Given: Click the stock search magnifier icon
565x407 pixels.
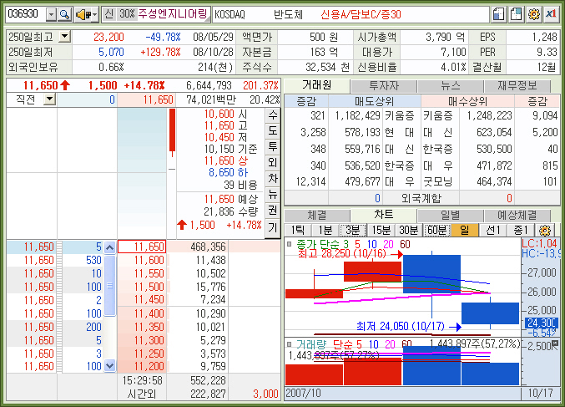Looking at the screenshot, I should click(64, 14).
